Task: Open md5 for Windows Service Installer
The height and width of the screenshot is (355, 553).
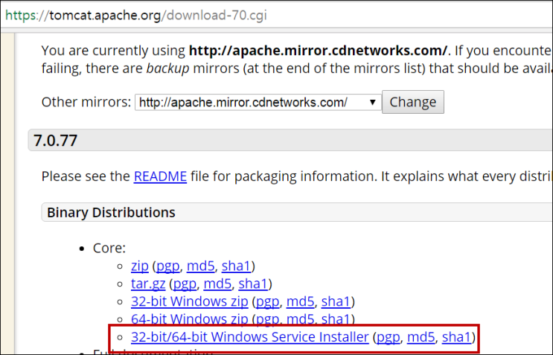Action: (x=421, y=337)
